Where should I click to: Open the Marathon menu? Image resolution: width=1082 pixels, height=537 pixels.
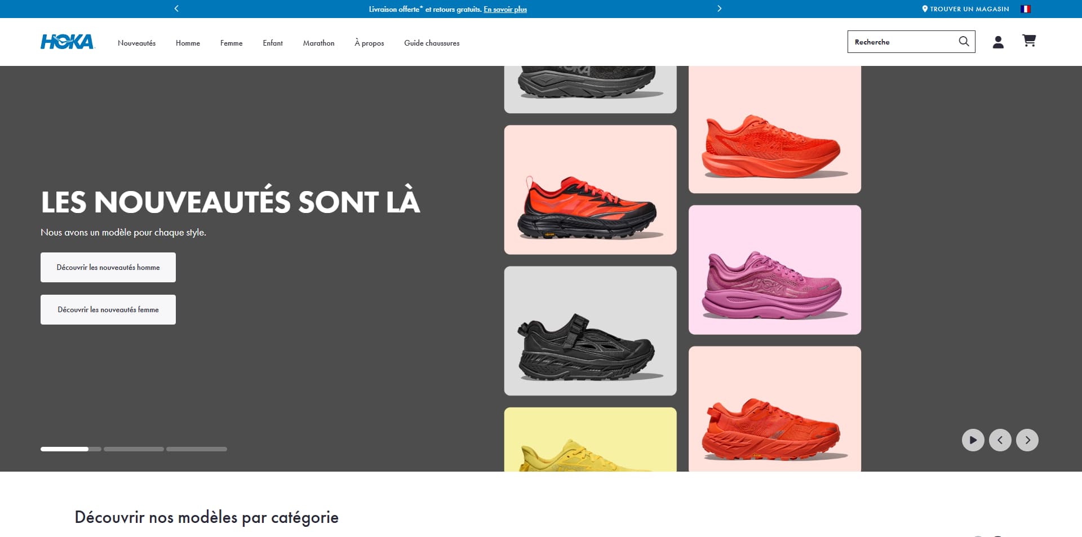click(318, 43)
